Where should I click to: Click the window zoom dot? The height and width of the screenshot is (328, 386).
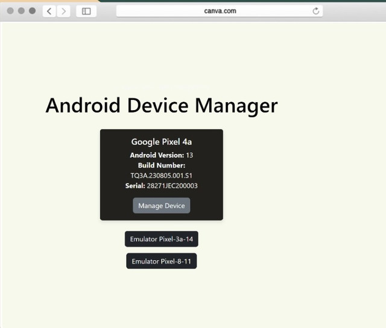pos(32,11)
